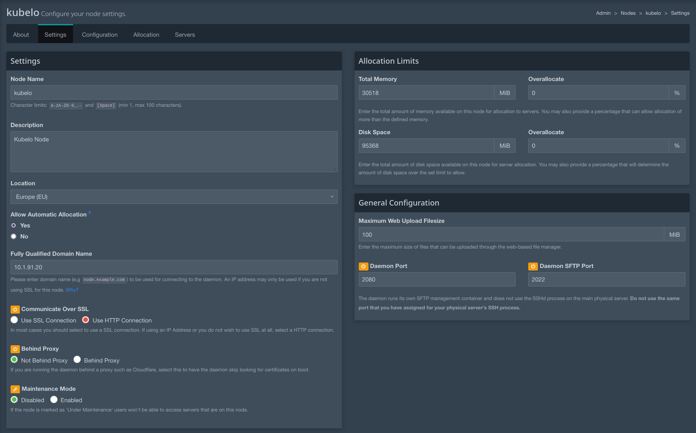
Task: Click the Nodes breadcrumb link
Action: point(628,13)
